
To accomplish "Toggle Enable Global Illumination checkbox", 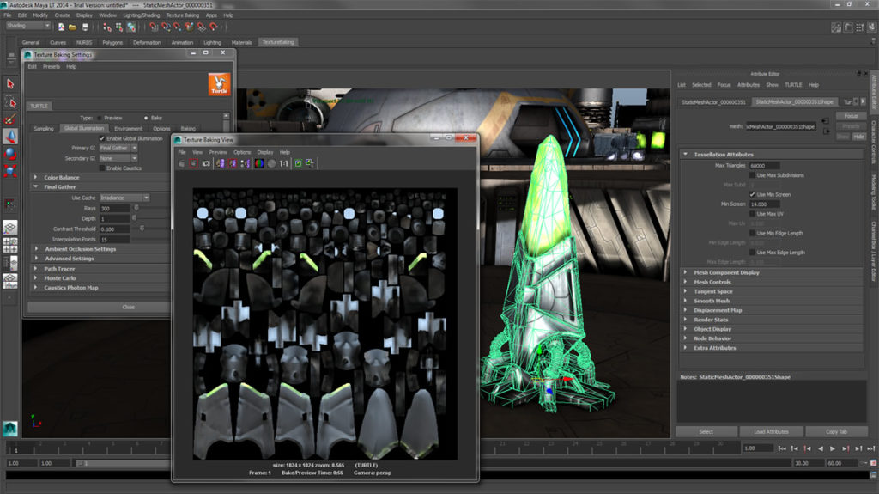I will 102,138.
